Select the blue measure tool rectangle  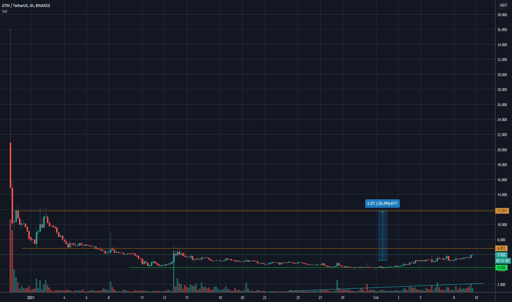(x=383, y=236)
